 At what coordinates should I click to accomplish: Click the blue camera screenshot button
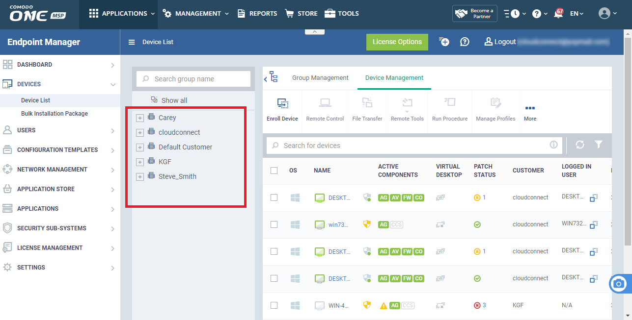(x=619, y=284)
